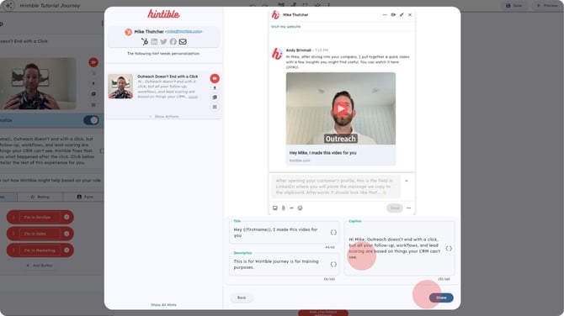Expand the message box chevron arrow
564x316 pixels.
pos(407,181)
